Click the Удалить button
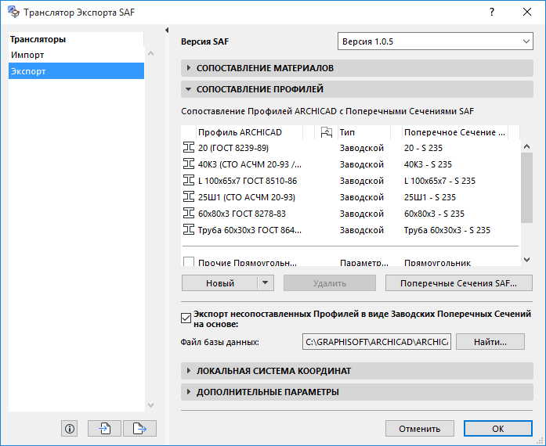The width and height of the screenshot is (546, 446). (330, 282)
